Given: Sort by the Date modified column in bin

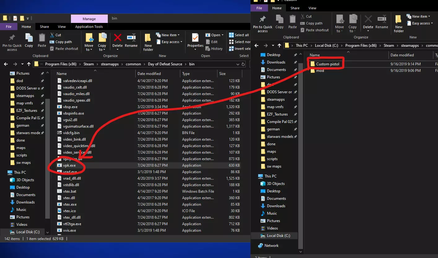Looking at the screenshot, I should pyautogui.click(x=149, y=74).
